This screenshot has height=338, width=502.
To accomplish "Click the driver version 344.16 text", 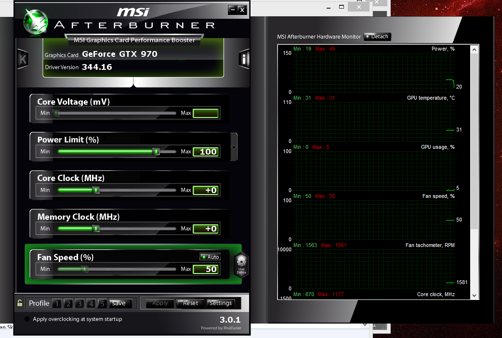I will point(97,67).
